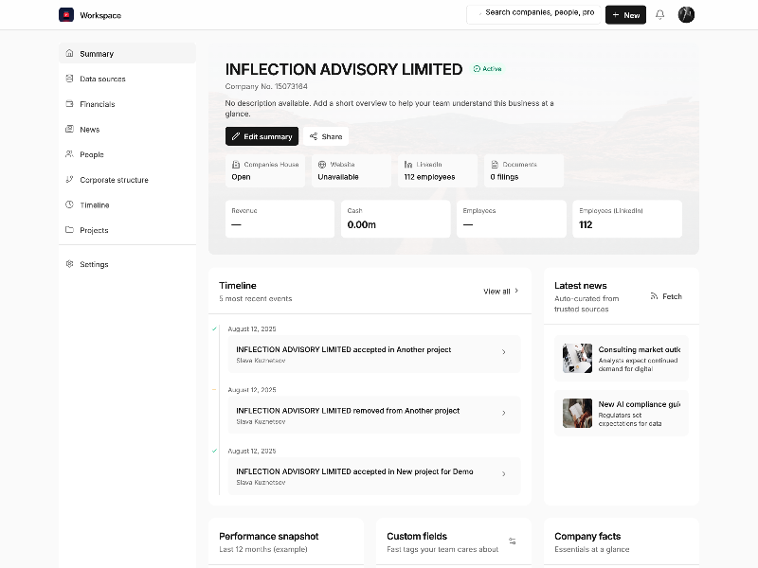Viewport: 758px width, 568px height.
Task: Open the Consulting market outlook news thumbnail
Action: coord(577,358)
